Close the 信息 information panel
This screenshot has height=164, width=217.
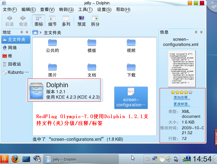(x=201, y=32)
